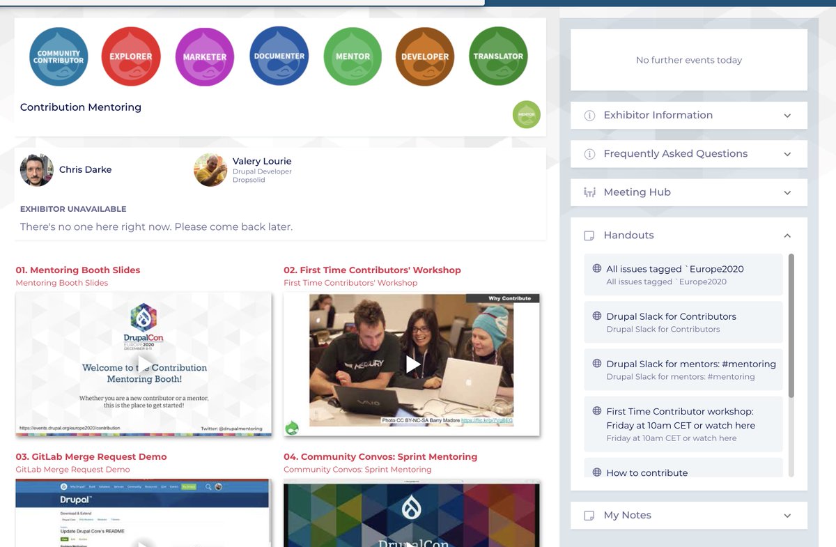836x547 pixels.
Task: Open the 01. Mentoring Booth Slides title link
Action: [x=78, y=270]
